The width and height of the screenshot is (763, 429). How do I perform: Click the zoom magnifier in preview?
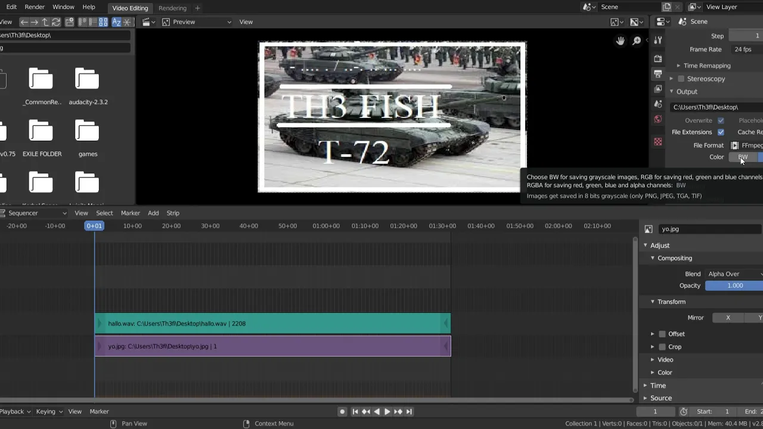click(637, 41)
